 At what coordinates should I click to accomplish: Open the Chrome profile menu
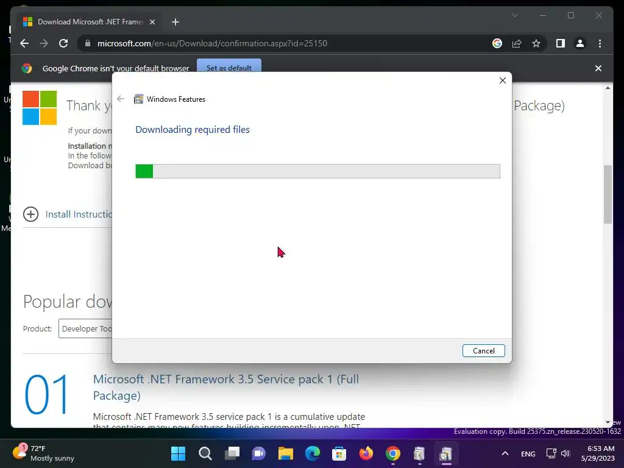580,43
